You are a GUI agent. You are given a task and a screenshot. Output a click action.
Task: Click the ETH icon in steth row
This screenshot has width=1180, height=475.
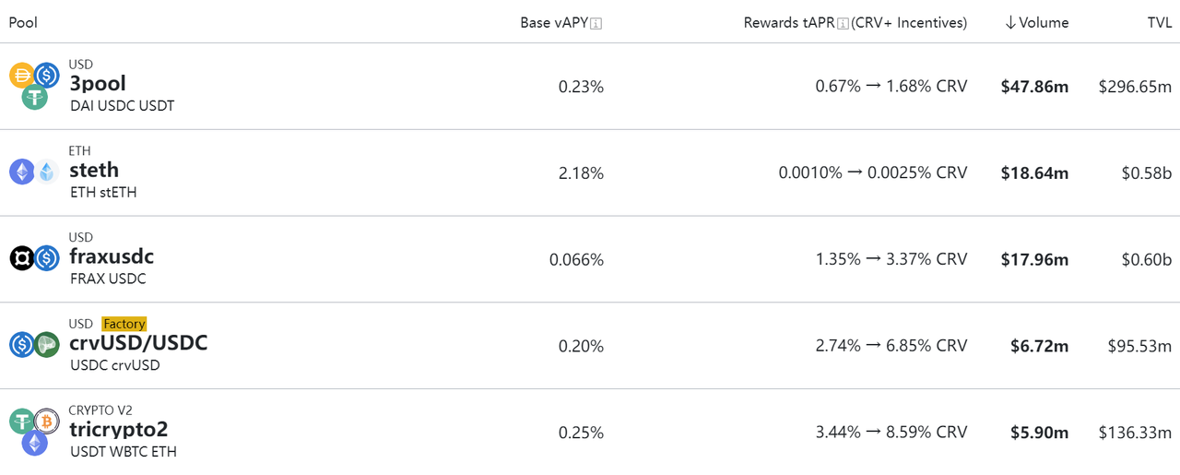(x=21, y=172)
